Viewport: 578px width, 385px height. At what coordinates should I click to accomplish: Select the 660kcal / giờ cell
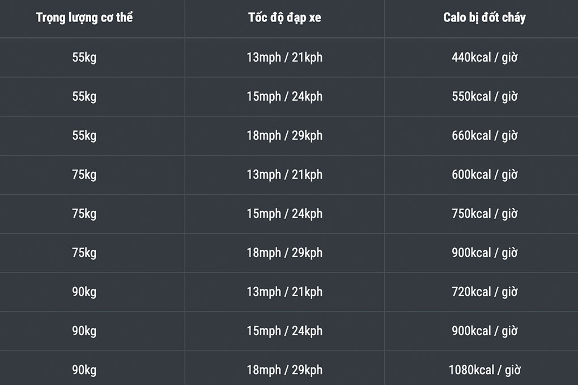484,135
